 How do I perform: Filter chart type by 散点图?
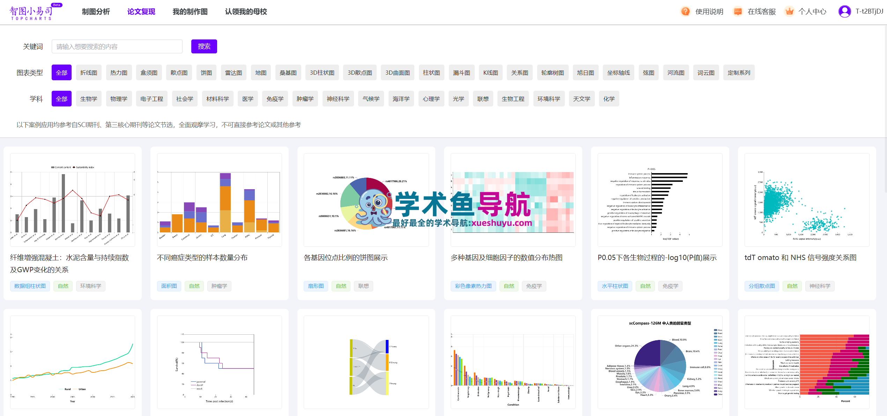[x=179, y=73]
